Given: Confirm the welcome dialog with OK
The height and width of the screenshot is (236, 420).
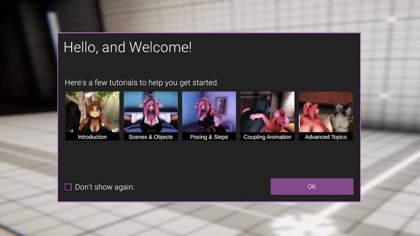Looking at the screenshot, I should (312, 186).
